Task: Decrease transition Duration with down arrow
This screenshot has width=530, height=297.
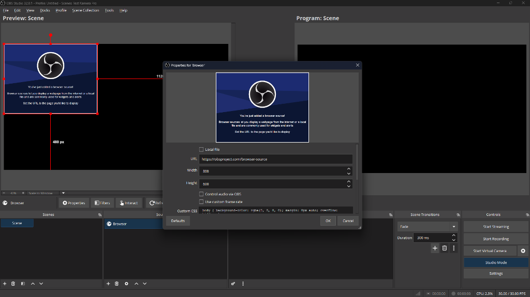Action: (x=454, y=240)
